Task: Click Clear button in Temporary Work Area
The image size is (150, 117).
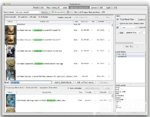Action: click(108, 88)
